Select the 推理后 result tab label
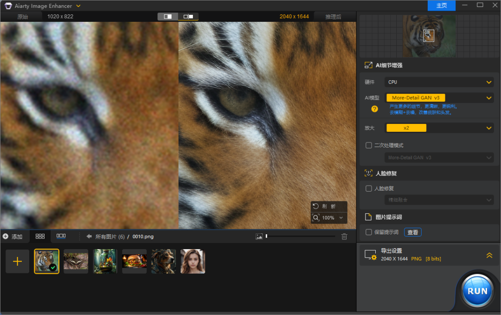The width and height of the screenshot is (501, 315). click(333, 17)
